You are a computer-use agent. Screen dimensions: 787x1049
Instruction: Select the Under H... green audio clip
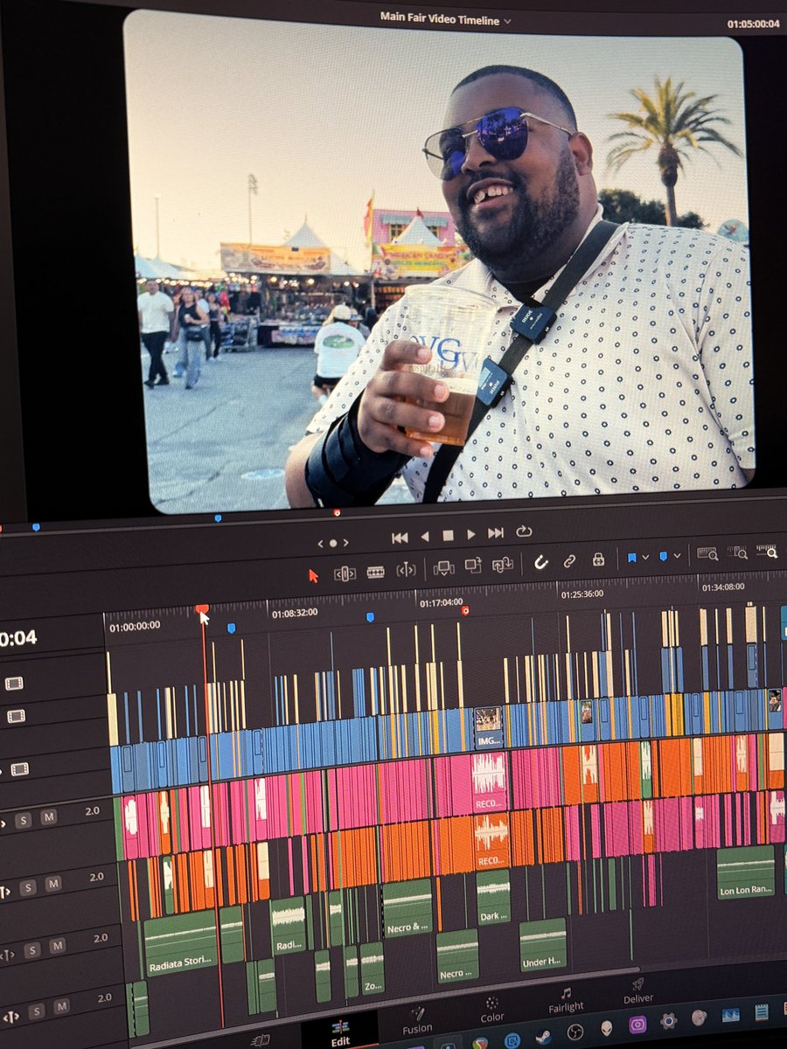[x=543, y=944]
